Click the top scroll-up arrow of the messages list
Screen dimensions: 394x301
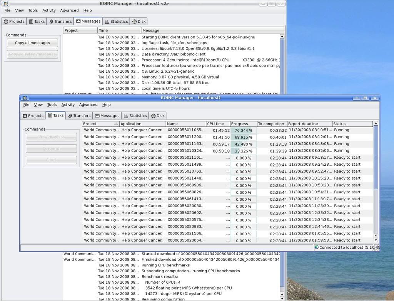click(x=282, y=37)
